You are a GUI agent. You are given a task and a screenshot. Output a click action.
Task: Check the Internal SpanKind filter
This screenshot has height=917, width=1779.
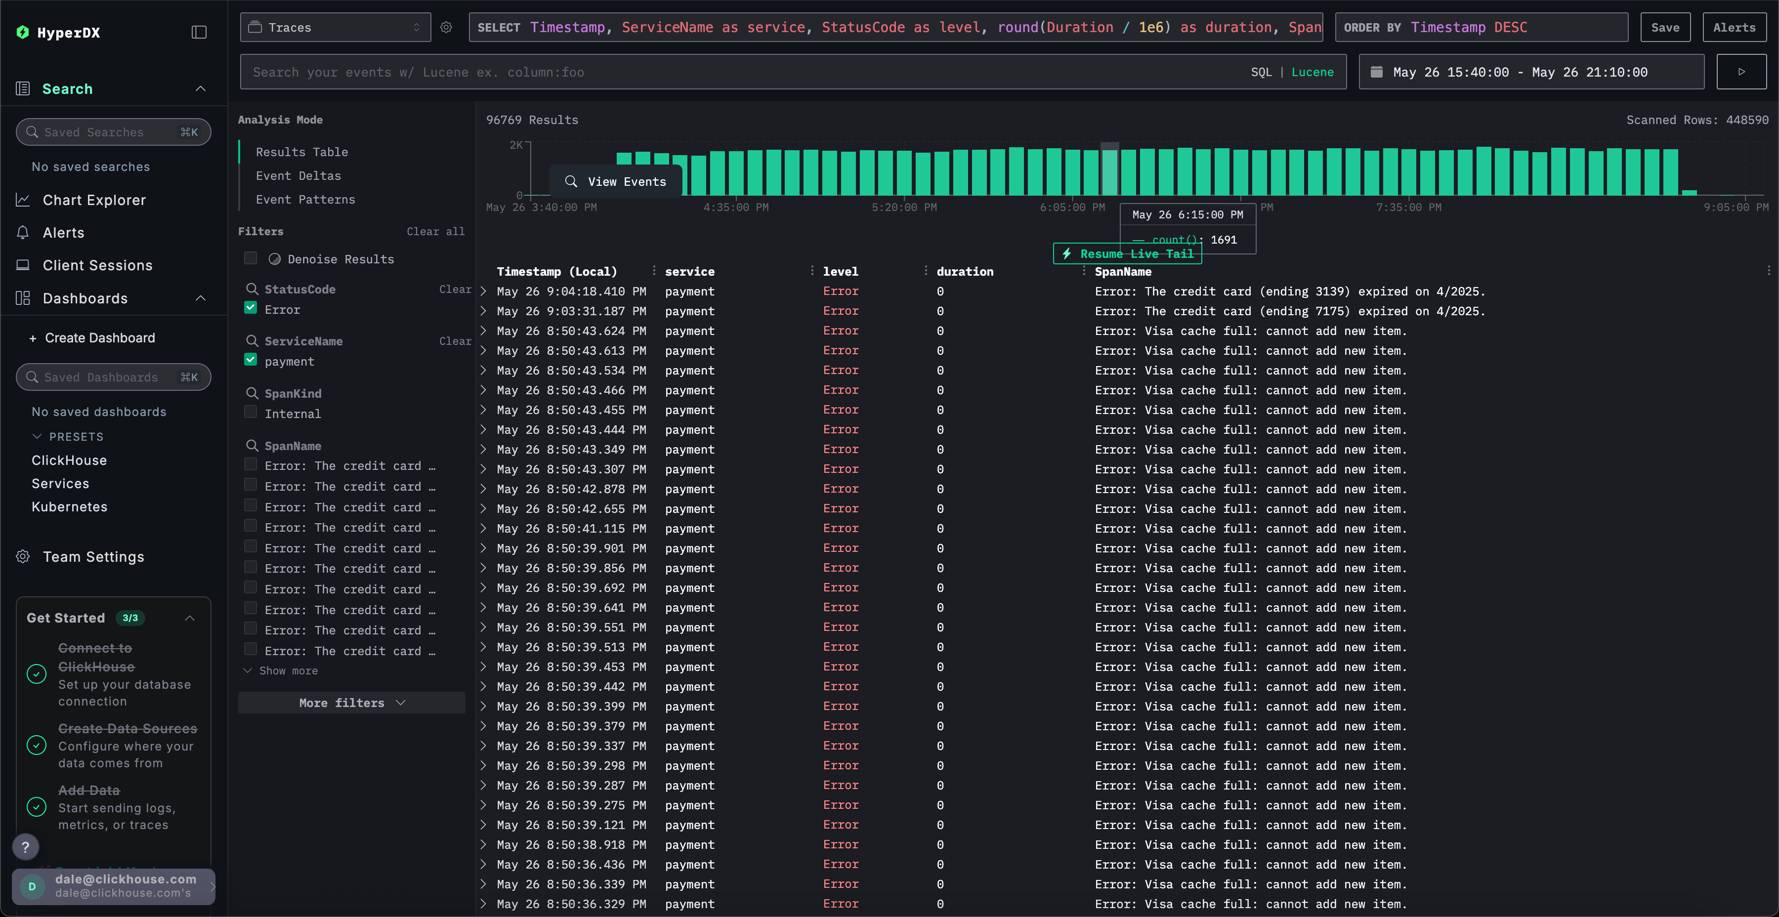(x=251, y=413)
